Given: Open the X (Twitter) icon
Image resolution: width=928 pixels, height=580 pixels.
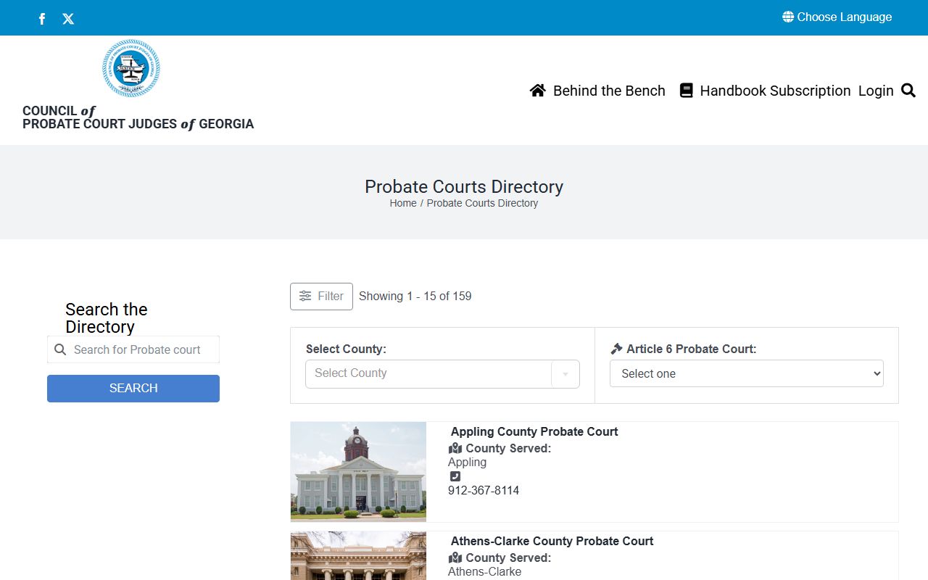Looking at the screenshot, I should coord(68,19).
